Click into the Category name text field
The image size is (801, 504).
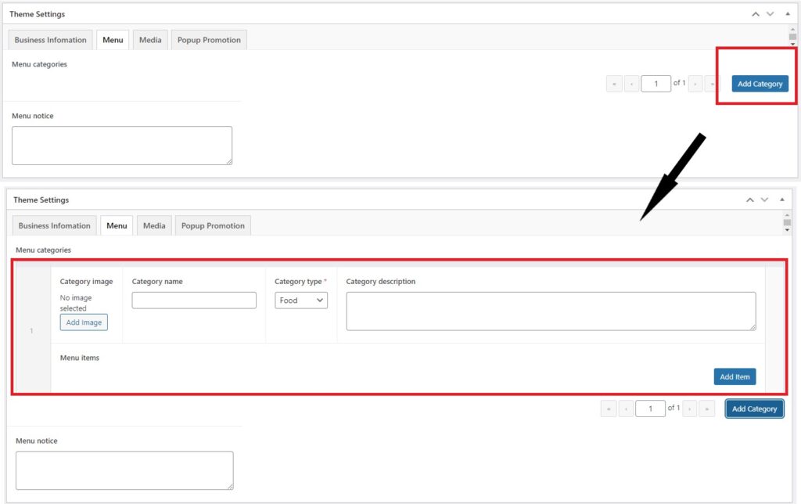pos(194,301)
